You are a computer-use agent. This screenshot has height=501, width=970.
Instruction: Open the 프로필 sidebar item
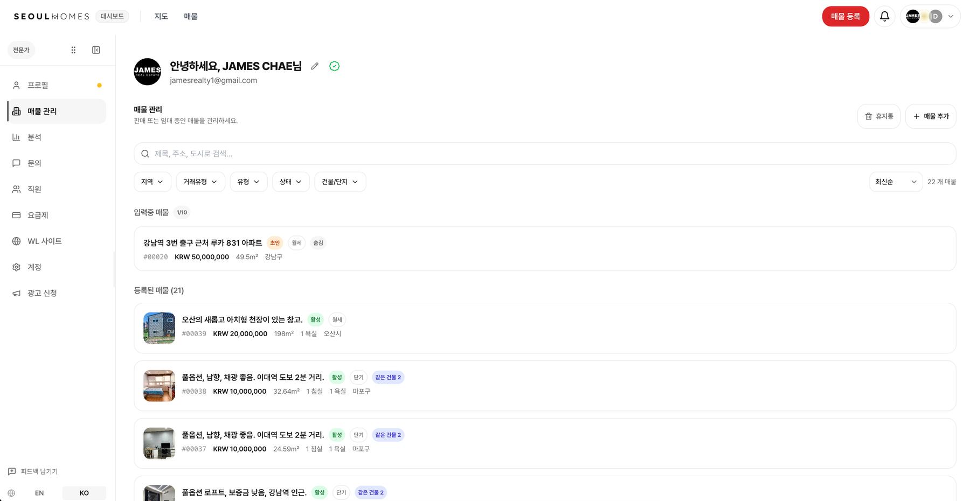pyautogui.click(x=57, y=85)
